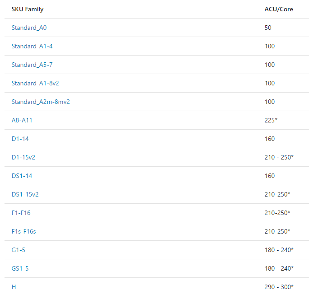Visit the GS1-5 link
The height and width of the screenshot is (295, 309).
(x=20, y=269)
